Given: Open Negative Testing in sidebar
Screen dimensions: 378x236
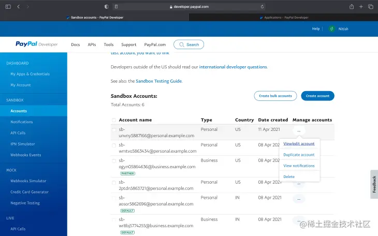Looking at the screenshot, I should (25, 203).
